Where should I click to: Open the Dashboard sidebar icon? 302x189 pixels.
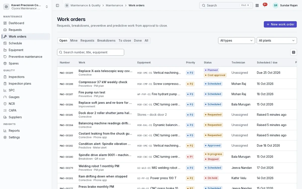[x=5, y=23]
